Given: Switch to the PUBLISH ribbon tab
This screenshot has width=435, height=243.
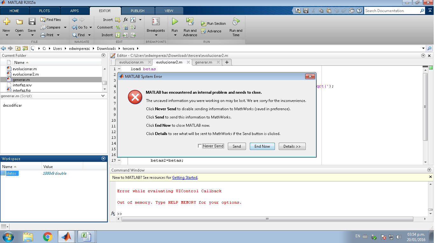Looking at the screenshot, I should 137,11.
